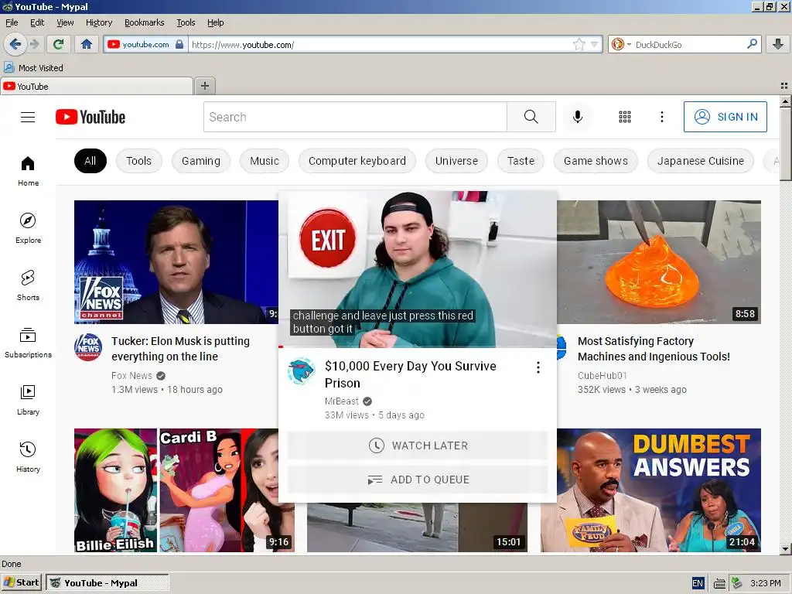The height and width of the screenshot is (594, 792).
Task: Click the browser Back arrow button
Action: pos(15,44)
